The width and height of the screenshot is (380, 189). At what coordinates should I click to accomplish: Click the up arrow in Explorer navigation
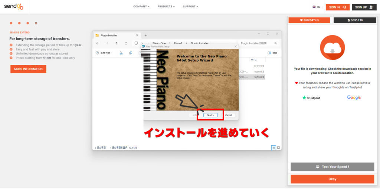coord(117,43)
